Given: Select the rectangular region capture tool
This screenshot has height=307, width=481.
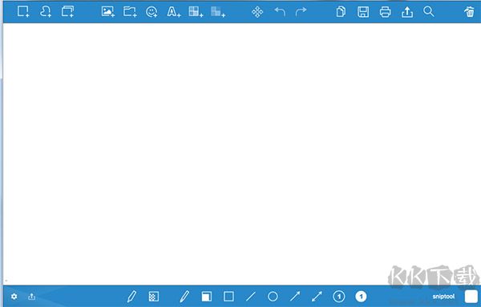Looking at the screenshot, I should click(23, 12).
